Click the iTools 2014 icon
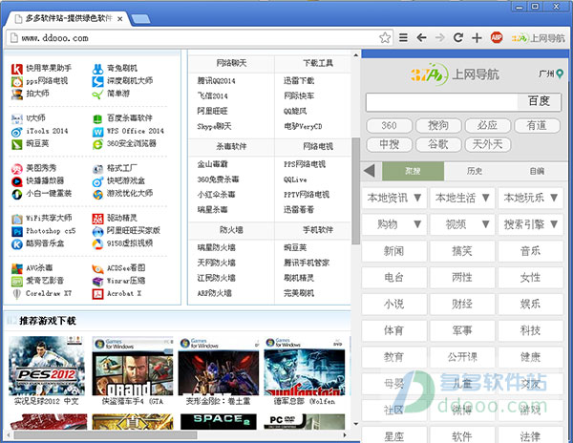The height and width of the screenshot is (443, 573). (x=17, y=132)
